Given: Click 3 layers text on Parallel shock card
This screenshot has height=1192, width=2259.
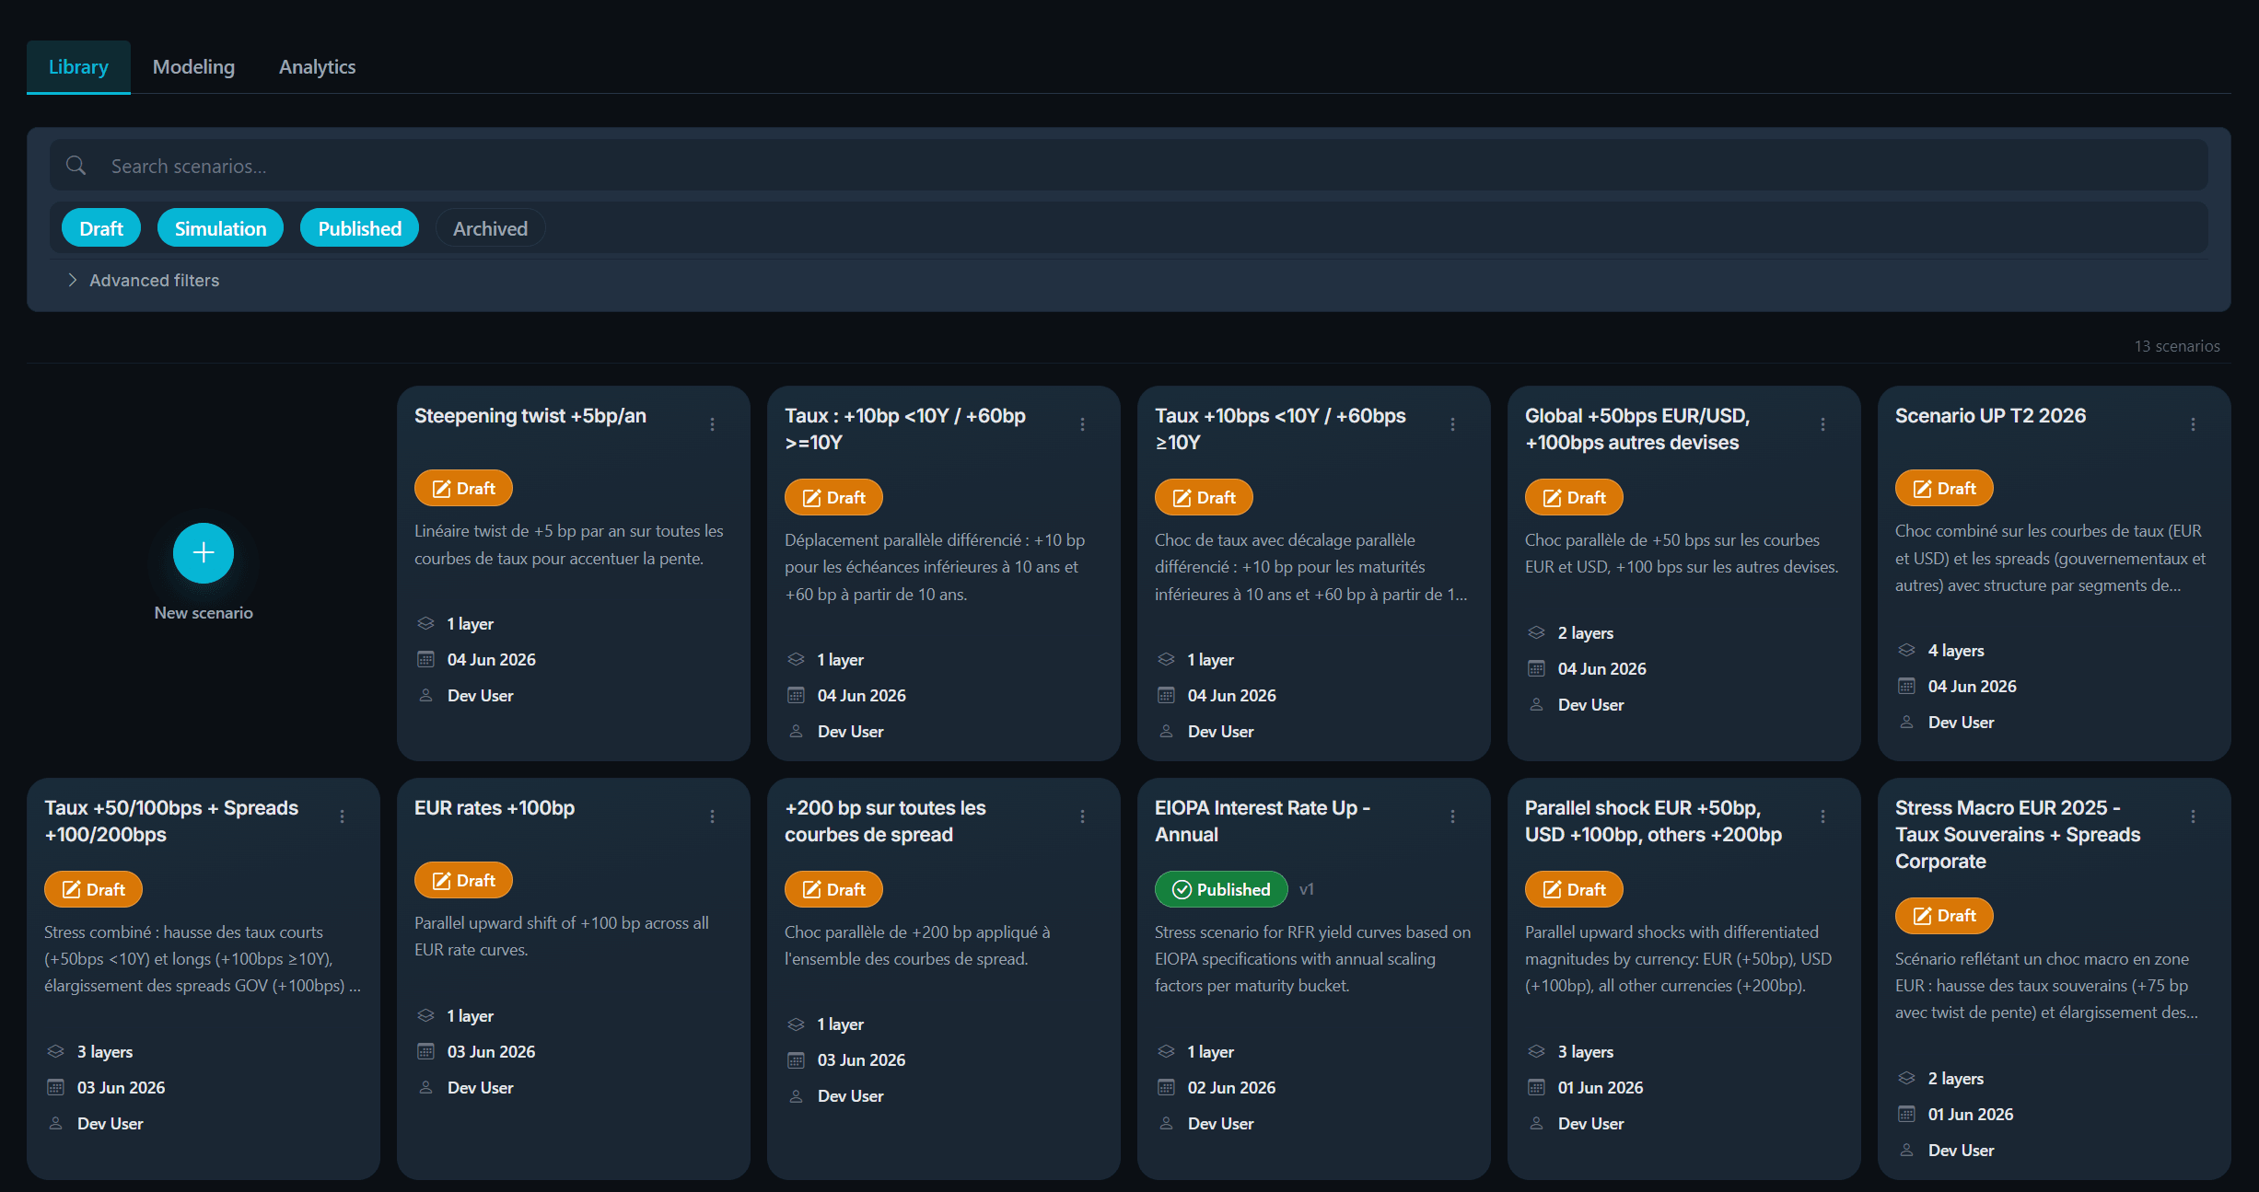Looking at the screenshot, I should point(1586,1051).
